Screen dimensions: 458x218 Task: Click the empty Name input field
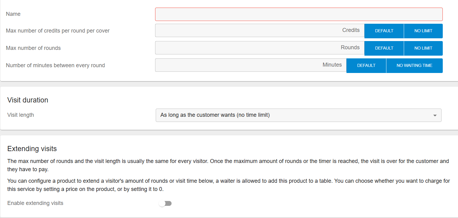[x=299, y=14]
